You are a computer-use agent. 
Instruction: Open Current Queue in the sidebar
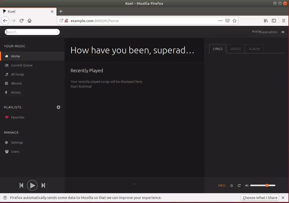tap(33, 65)
